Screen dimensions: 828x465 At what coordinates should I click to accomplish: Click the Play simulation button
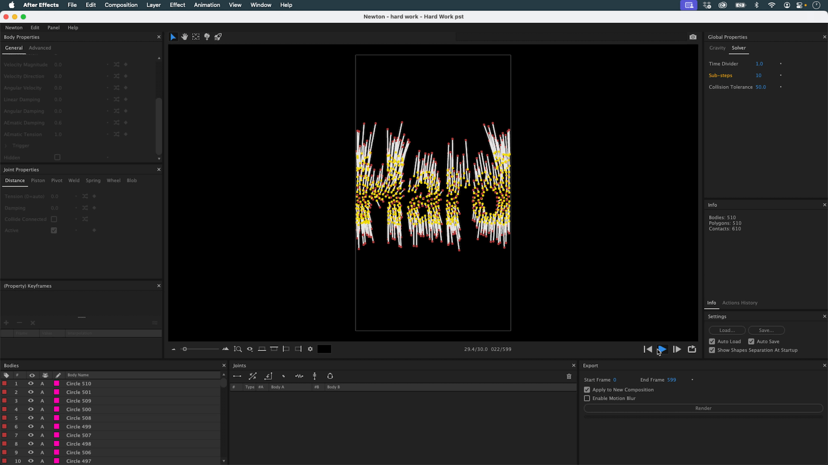[x=662, y=349]
